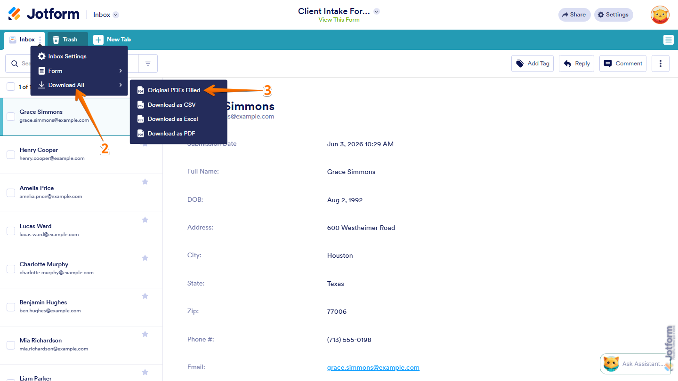
Task: Star the Mia Richardson submission
Action: pyautogui.click(x=145, y=334)
